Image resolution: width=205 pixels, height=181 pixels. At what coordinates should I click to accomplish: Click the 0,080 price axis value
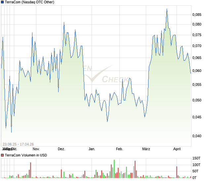click(197, 24)
